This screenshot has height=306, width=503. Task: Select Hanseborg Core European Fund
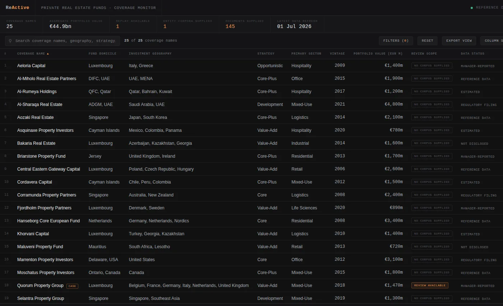coord(49,221)
